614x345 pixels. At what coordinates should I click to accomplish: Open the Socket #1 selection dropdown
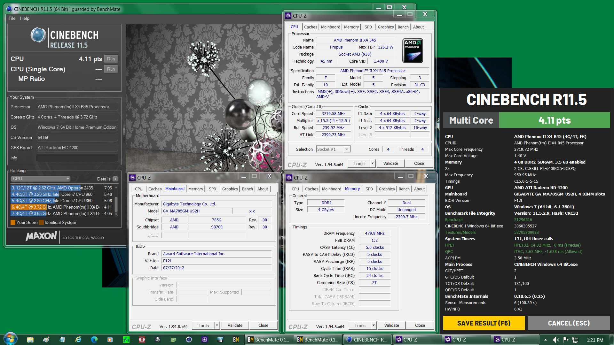tap(333, 149)
